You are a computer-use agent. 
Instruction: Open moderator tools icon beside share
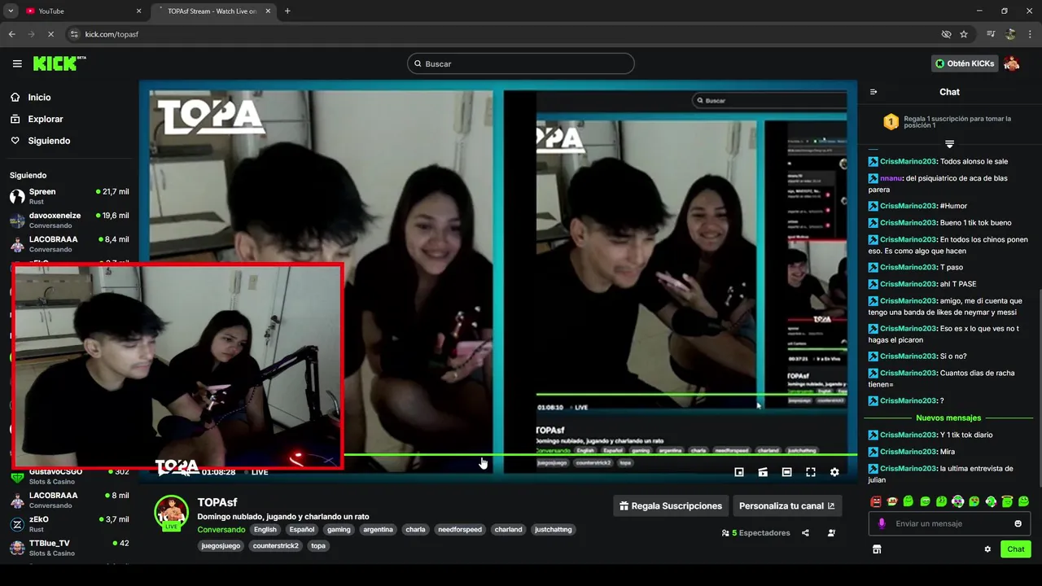[831, 533]
